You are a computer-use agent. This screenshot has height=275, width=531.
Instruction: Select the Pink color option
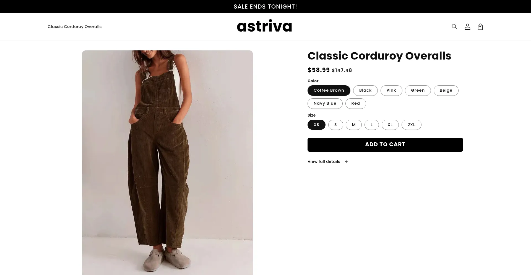[x=391, y=91]
